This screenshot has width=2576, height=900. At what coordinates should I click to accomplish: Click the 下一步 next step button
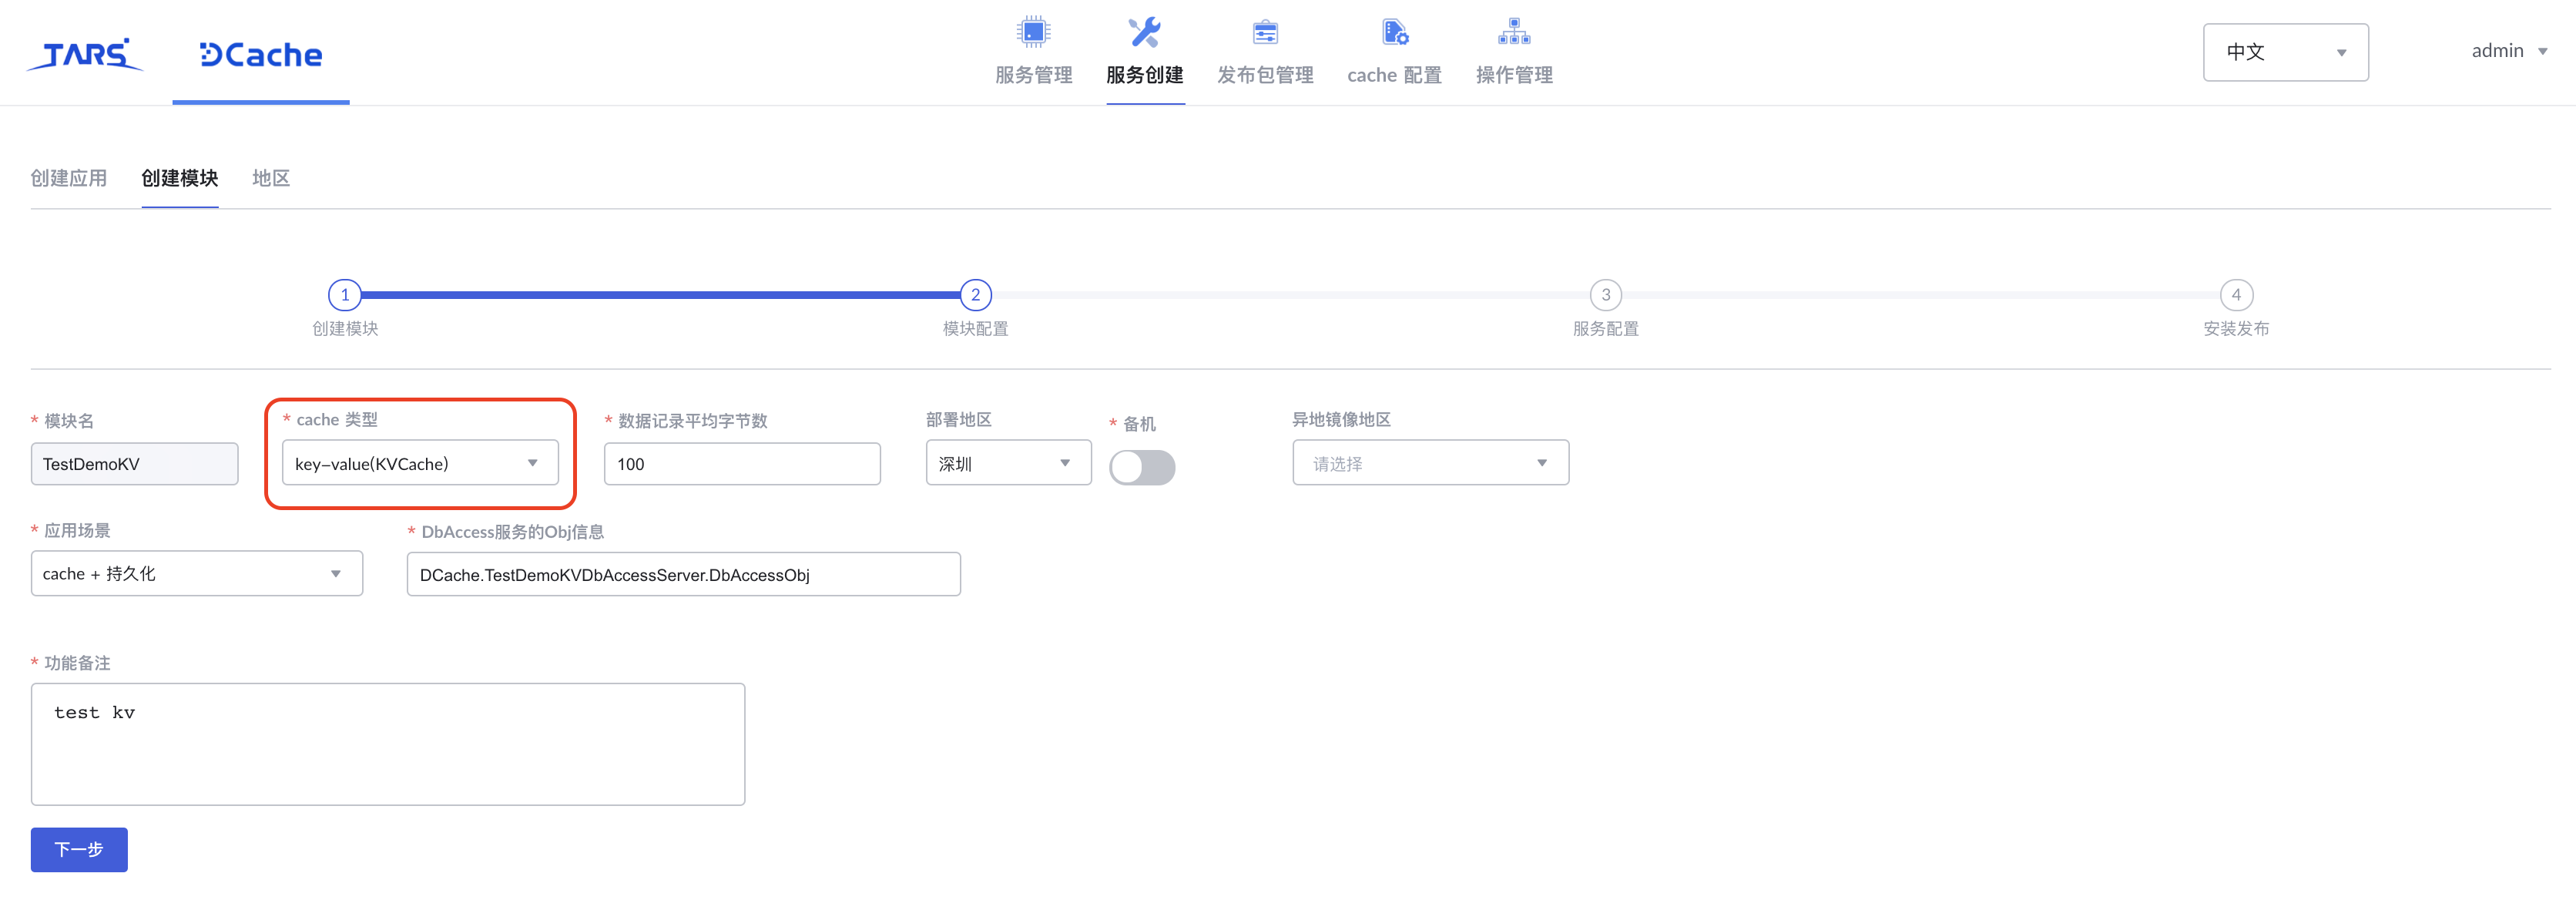[x=79, y=849]
